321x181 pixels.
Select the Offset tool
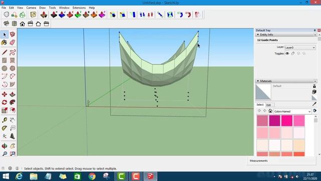[13, 110]
